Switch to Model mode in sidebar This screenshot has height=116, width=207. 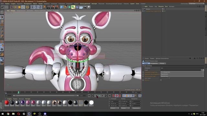coord(2,17)
